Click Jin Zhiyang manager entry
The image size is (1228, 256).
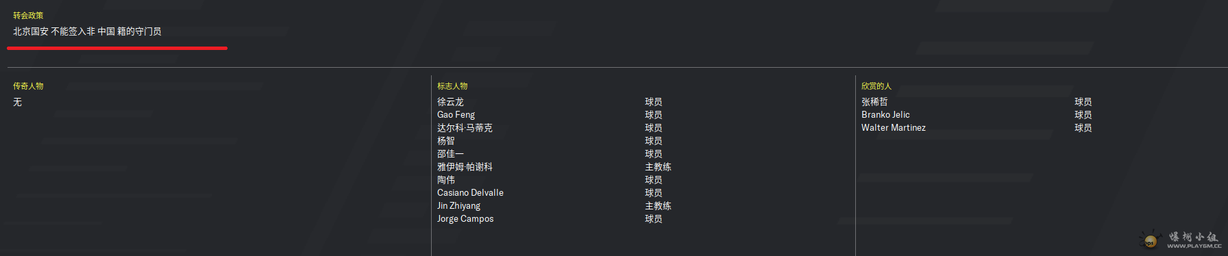coord(458,206)
